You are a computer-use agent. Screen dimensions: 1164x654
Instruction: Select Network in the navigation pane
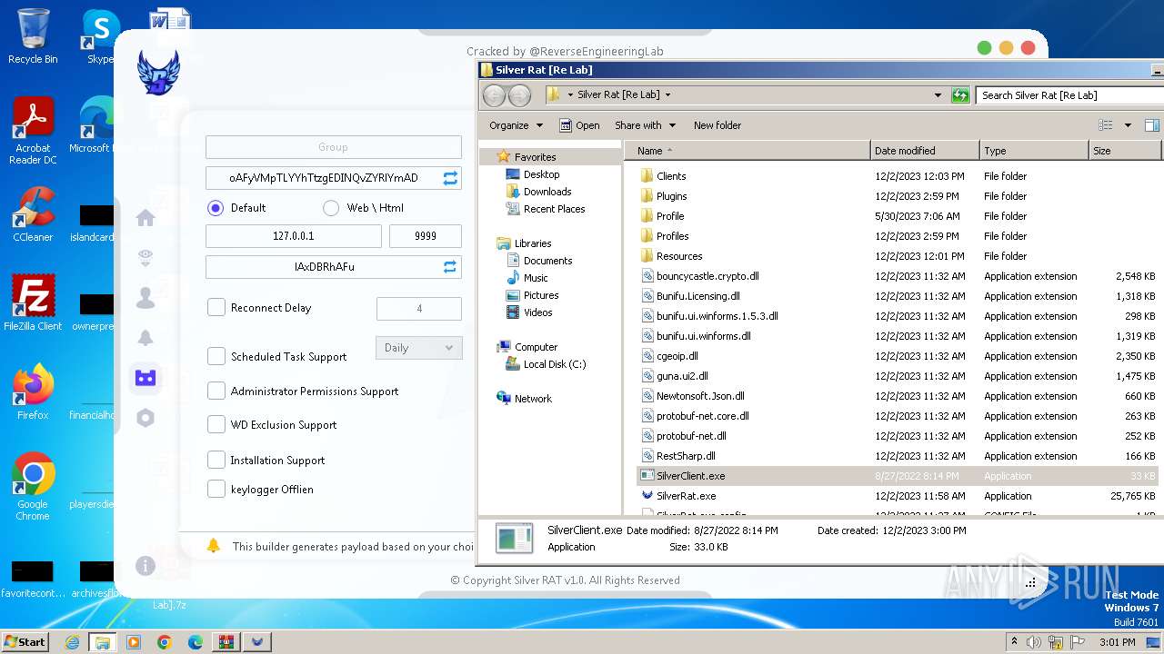coord(533,399)
